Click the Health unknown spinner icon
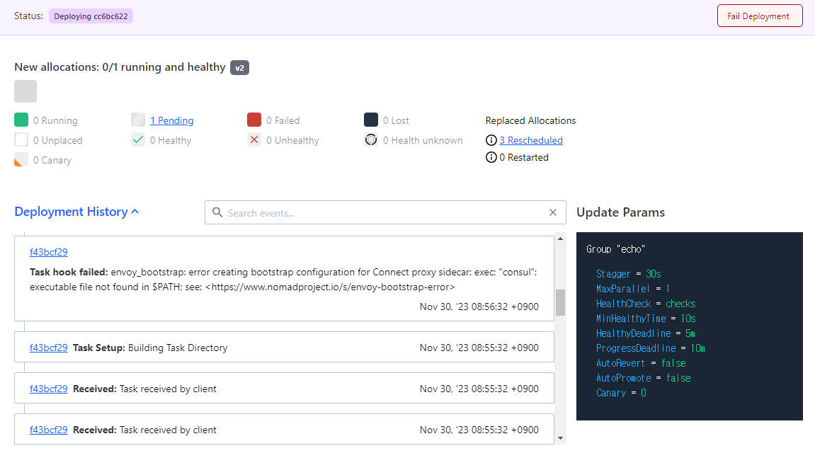This screenshot has width=815, height=458. click(x=370, y=140)
